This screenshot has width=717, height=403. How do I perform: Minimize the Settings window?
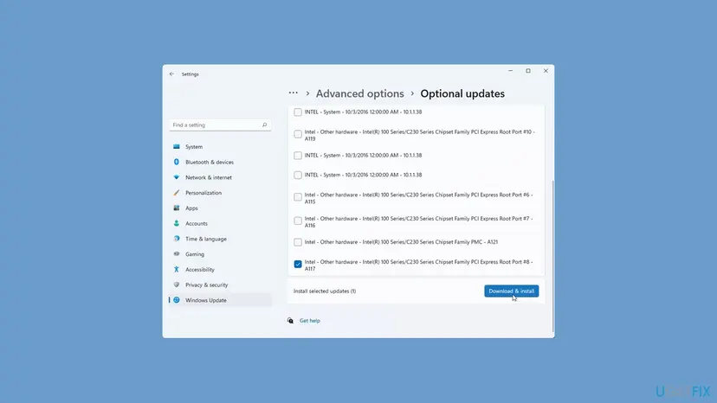point(510,71)
